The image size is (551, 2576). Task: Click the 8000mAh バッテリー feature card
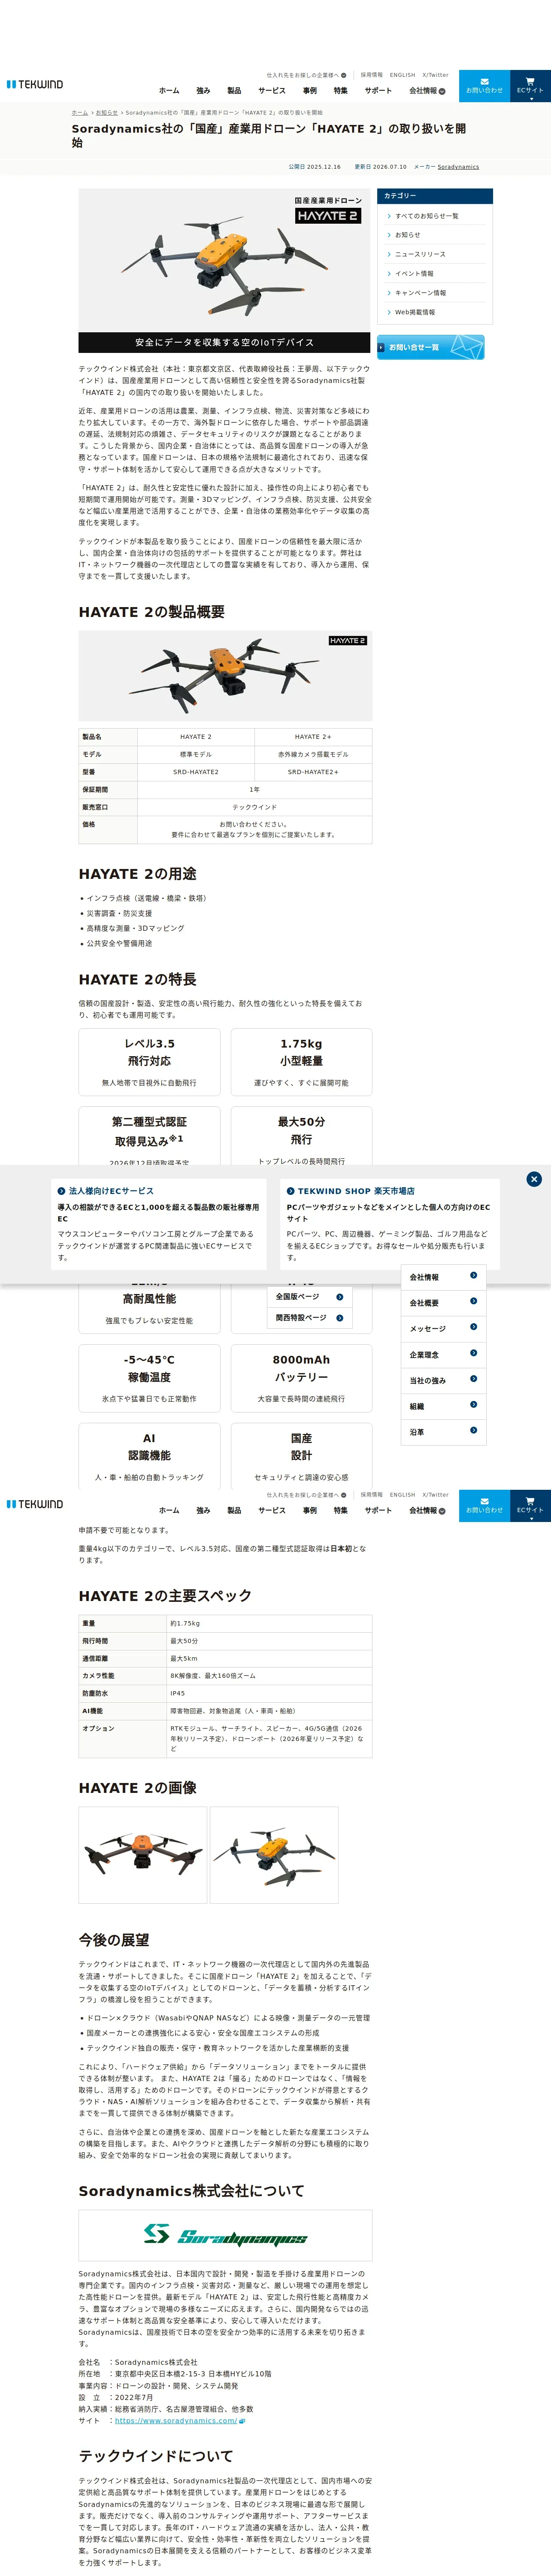[301, 1378]
